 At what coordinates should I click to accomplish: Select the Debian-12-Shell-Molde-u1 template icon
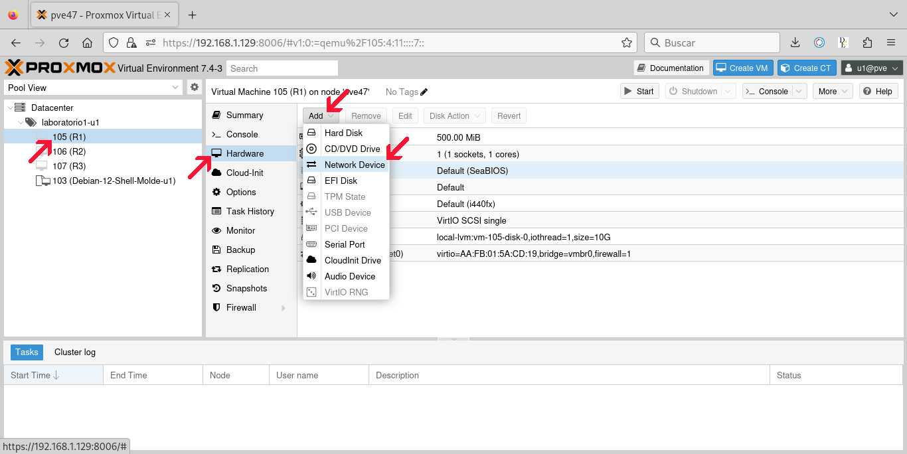pyautogui.click(x=42, y=181)
